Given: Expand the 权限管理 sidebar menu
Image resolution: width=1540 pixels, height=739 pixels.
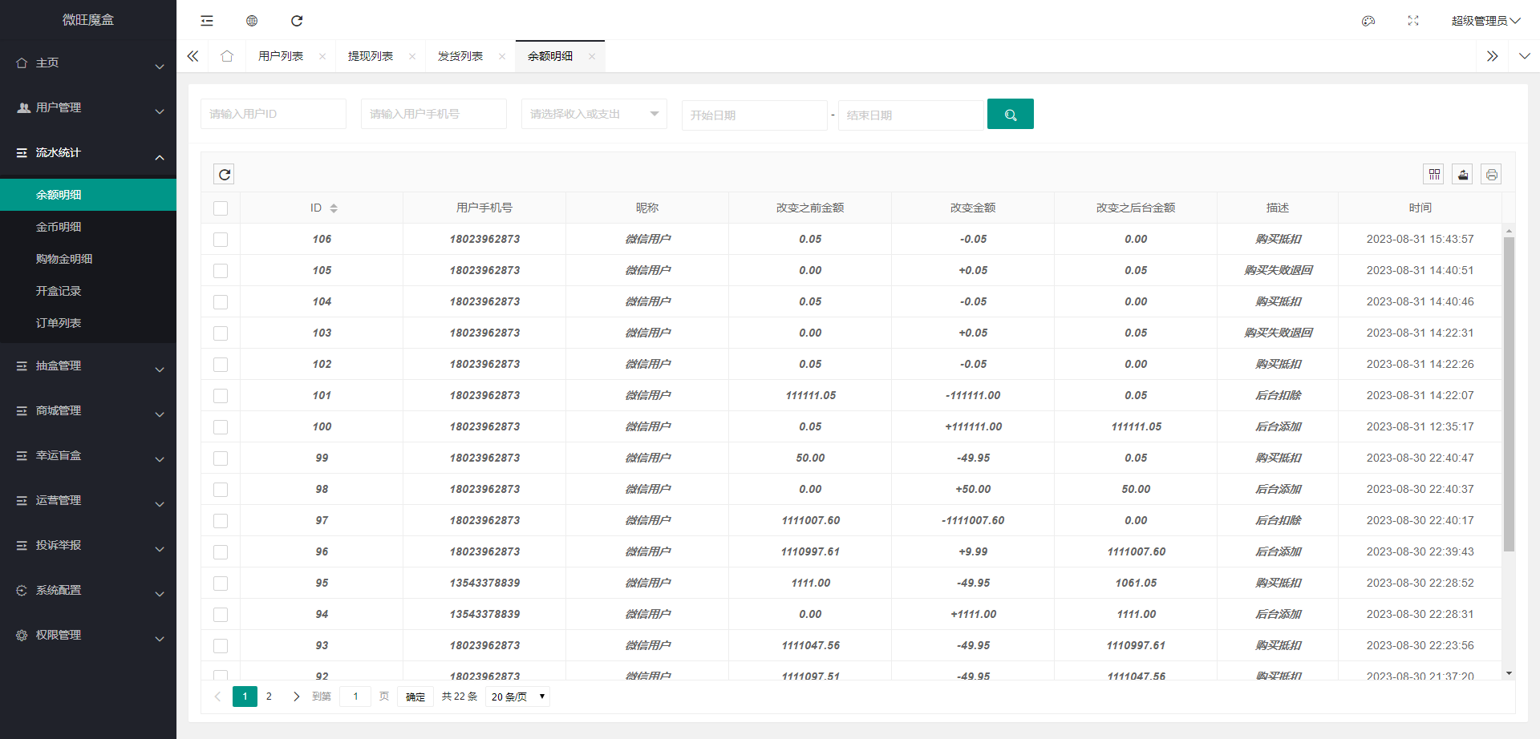Looking at the screenshot, I should [88, 635].
